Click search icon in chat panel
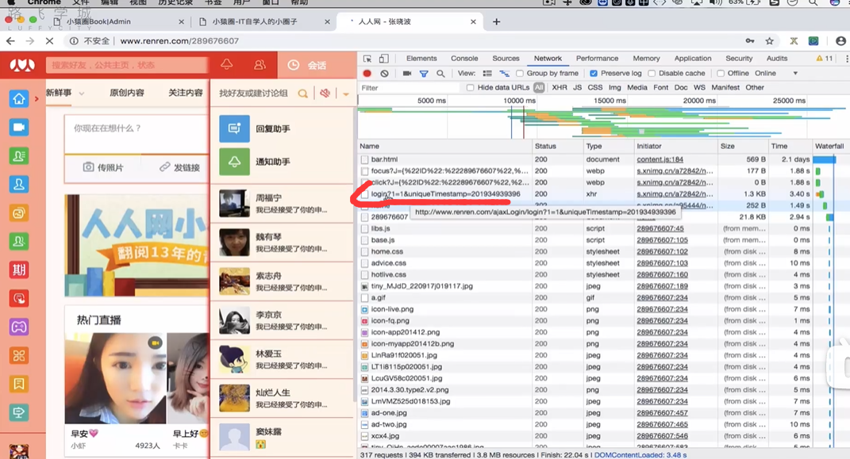The image size is (850, 459). tap(303, 94)
